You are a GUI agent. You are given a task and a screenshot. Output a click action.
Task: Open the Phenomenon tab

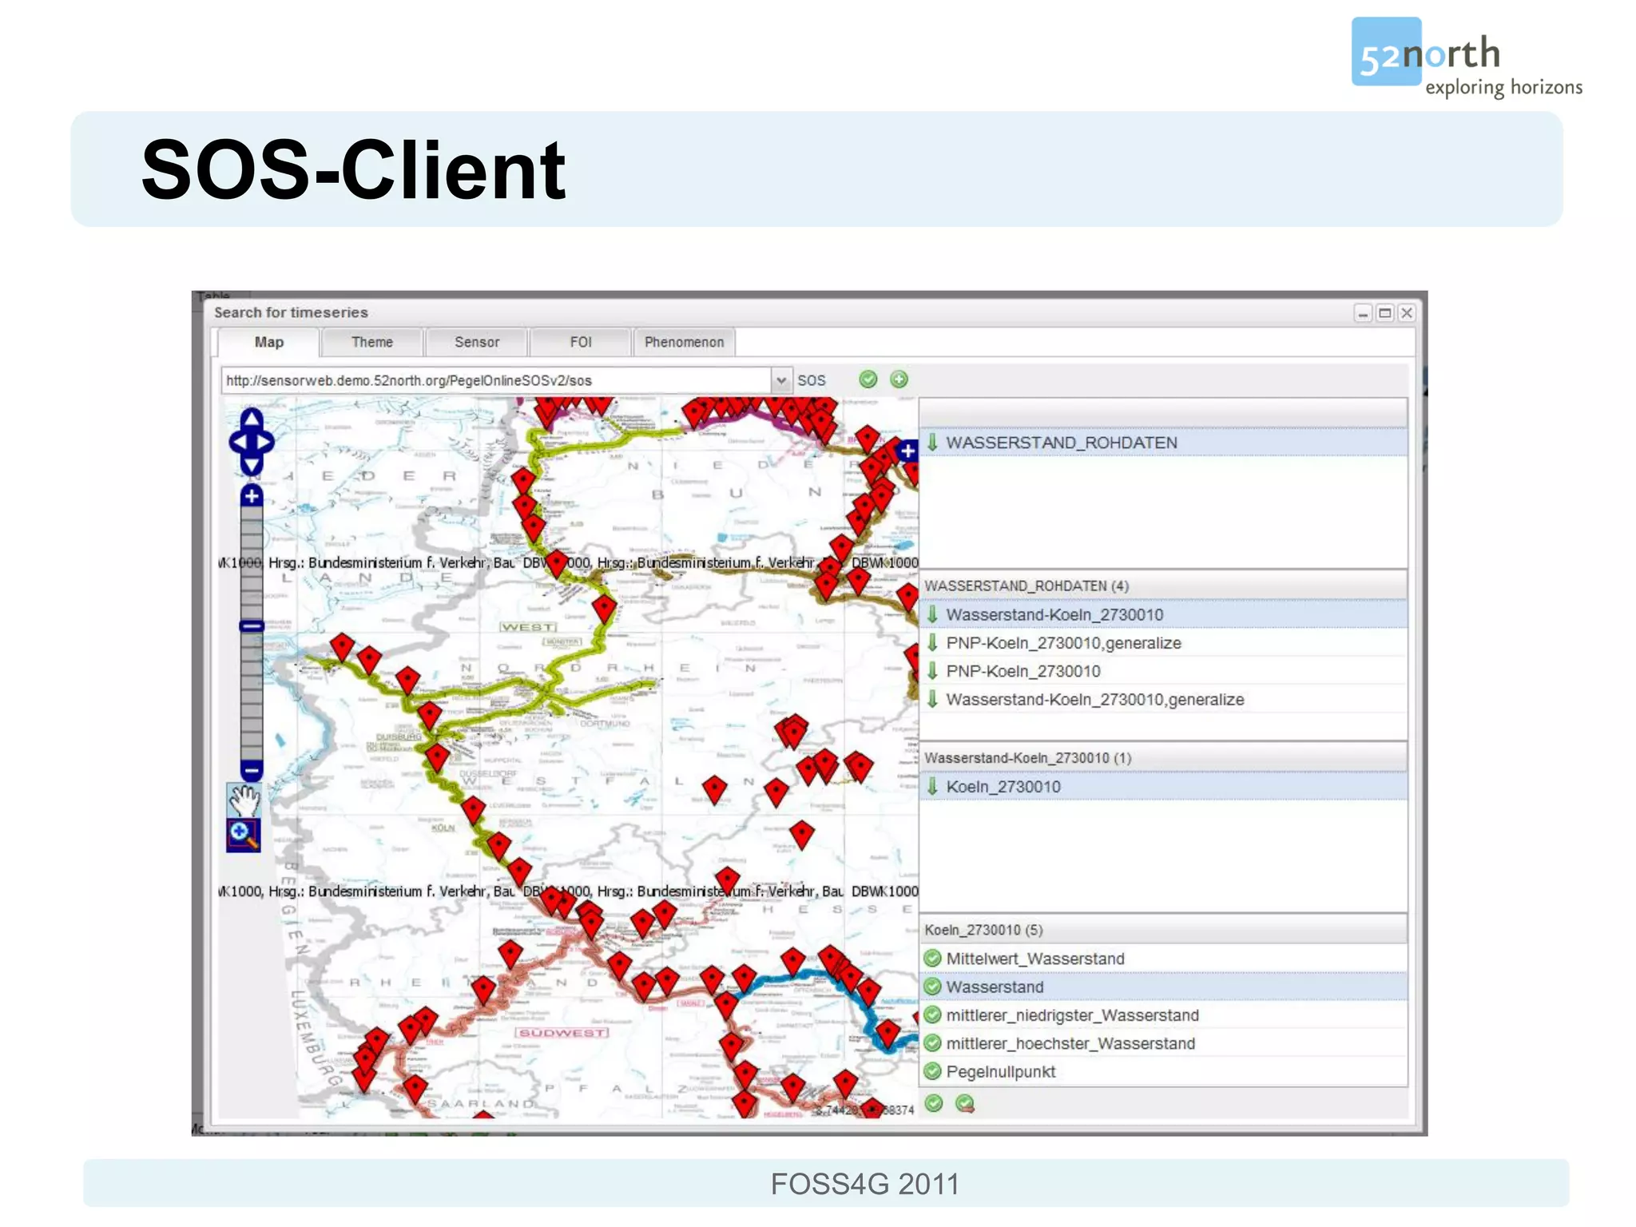pos(684,342)
